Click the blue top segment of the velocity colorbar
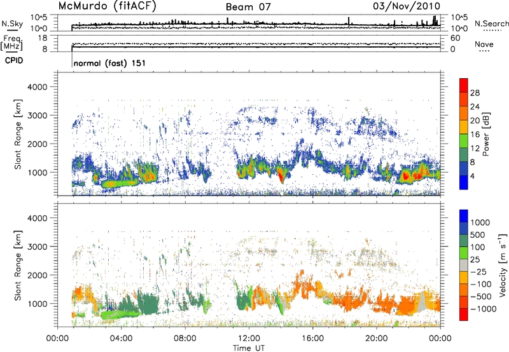509x352 pixels. [464, 216]
